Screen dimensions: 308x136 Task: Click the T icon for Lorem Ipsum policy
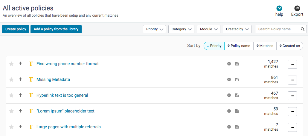tap(31, 111)
